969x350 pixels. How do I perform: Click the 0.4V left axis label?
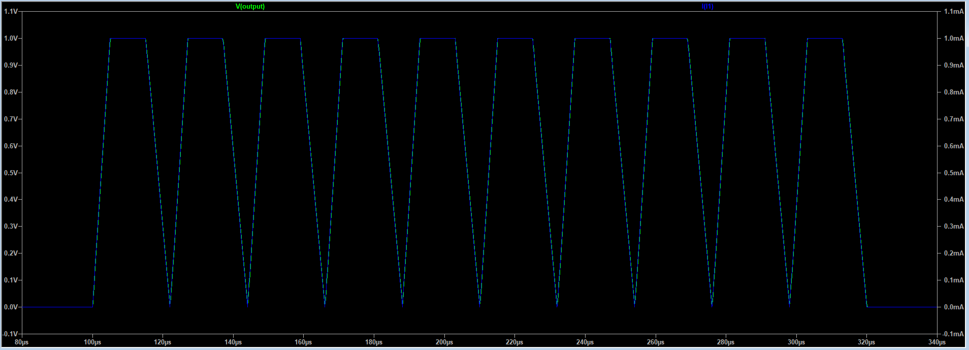coord(11,200)
